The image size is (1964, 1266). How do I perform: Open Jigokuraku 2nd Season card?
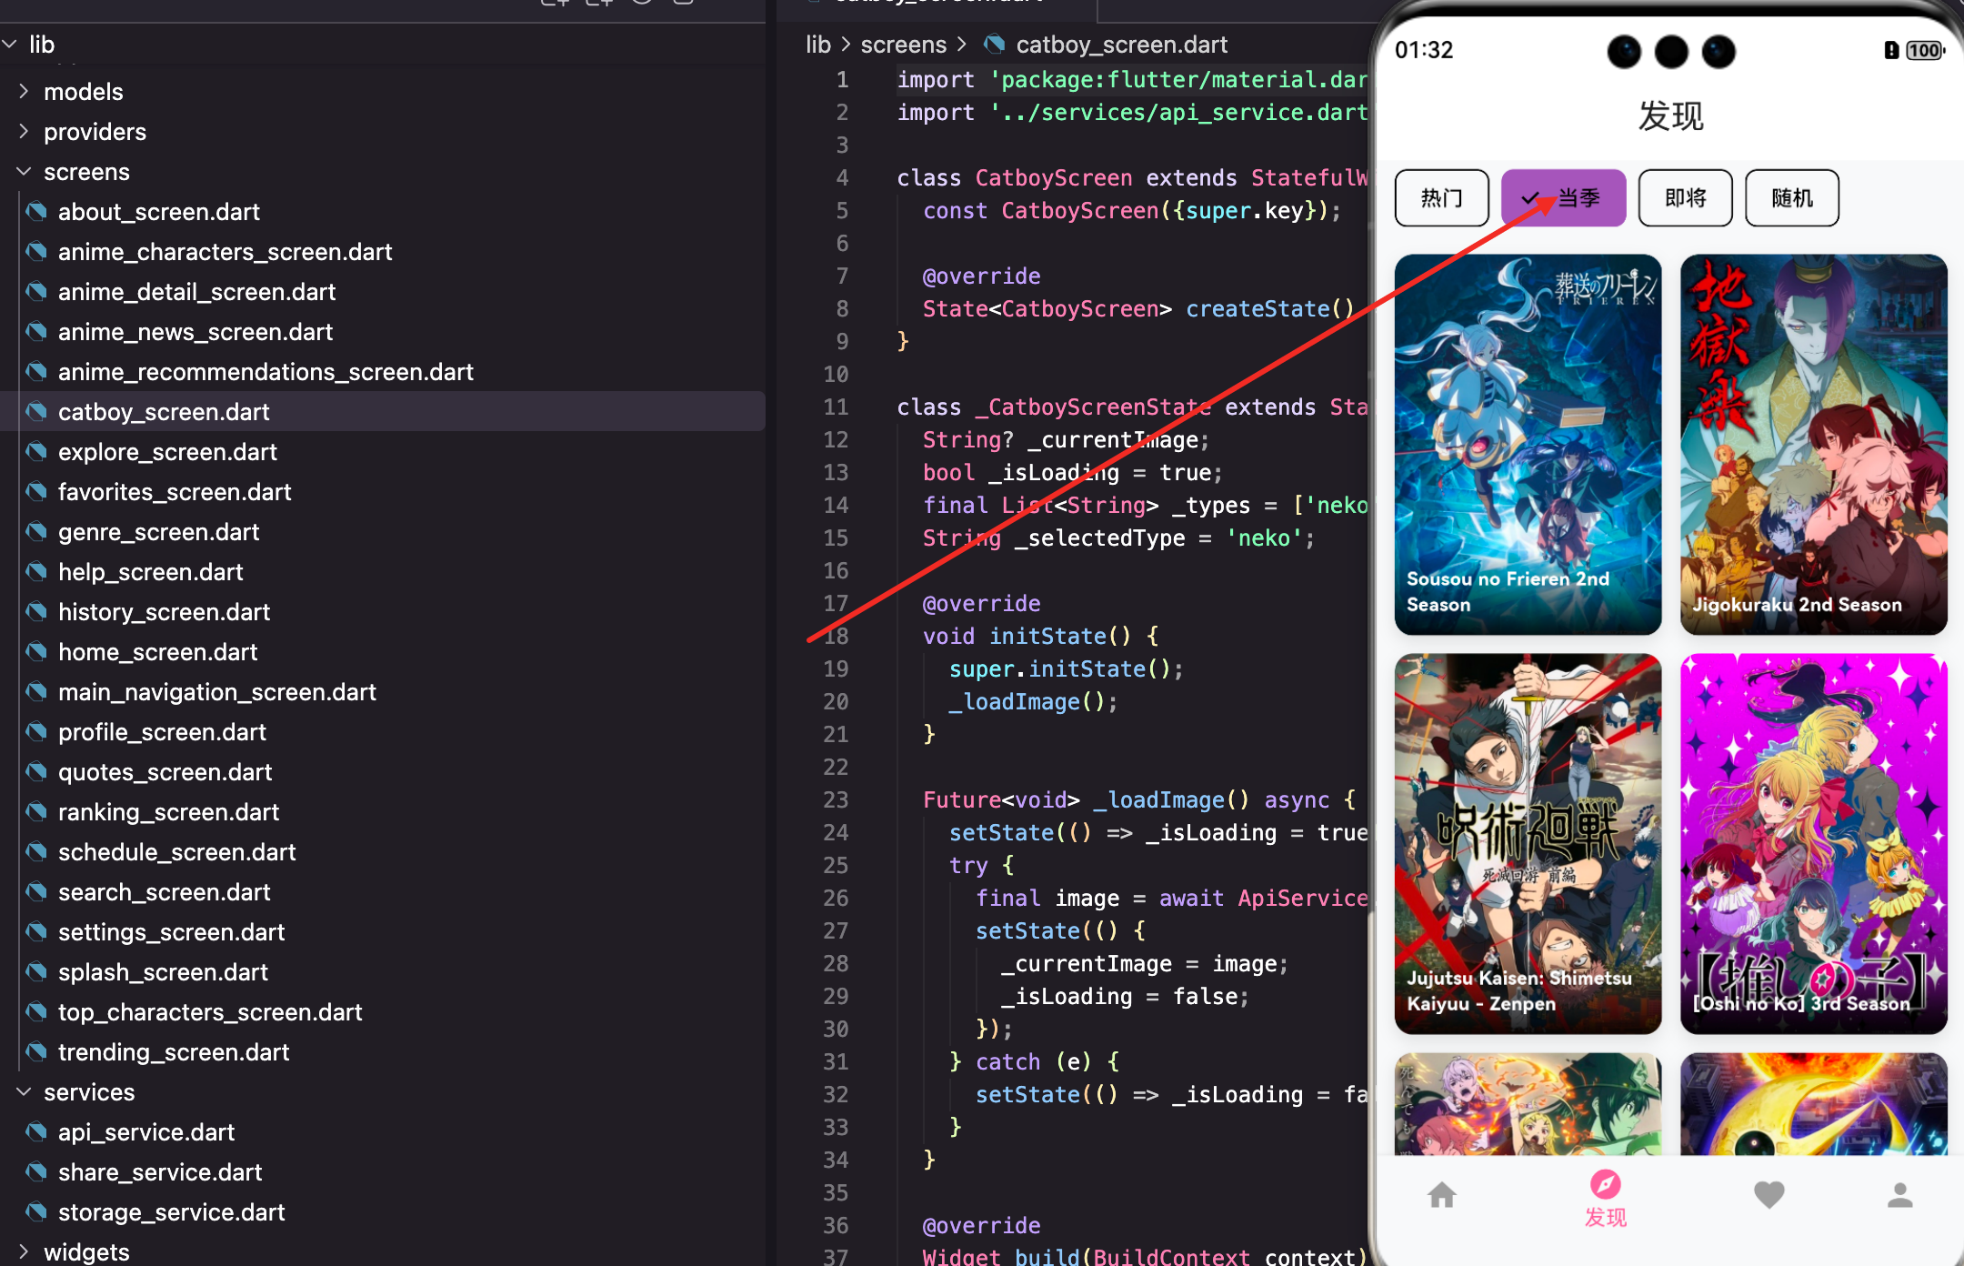(x=1814, y=445)
